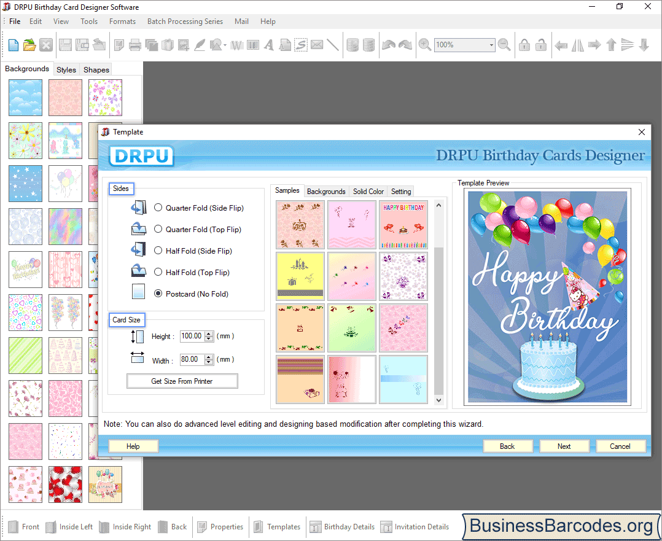Click the Height value field showing 100.00

(192, 336)
